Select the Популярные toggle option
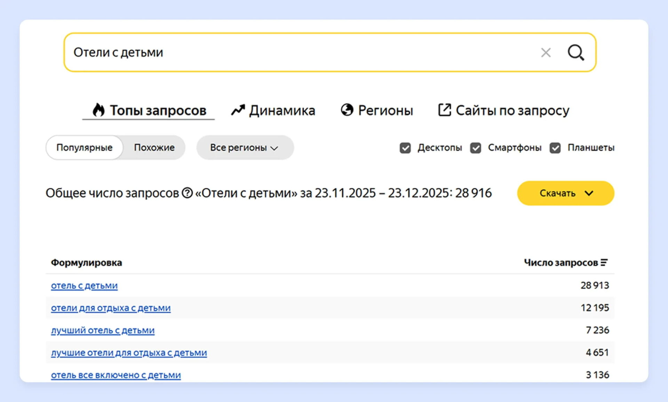This screenshot has height=402, width=668. tap(85, 148)
